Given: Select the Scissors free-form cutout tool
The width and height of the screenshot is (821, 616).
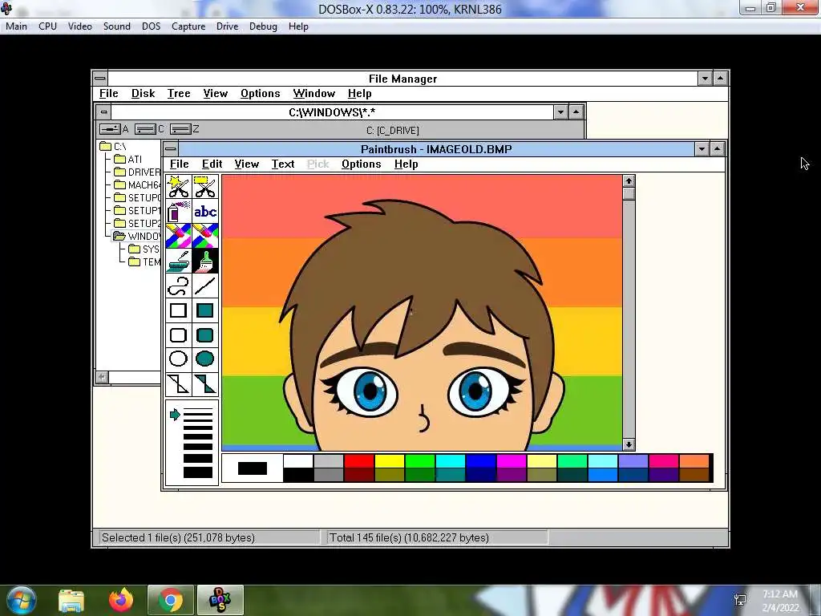Looking at the screenshot, I should [x=179, y=187].
